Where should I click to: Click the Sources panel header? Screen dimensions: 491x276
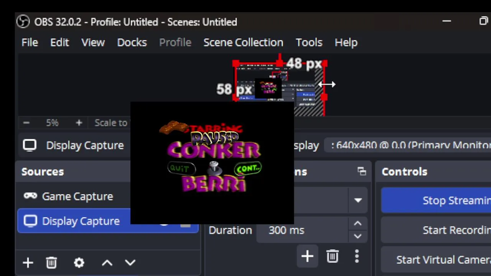(x=43, y=171)
